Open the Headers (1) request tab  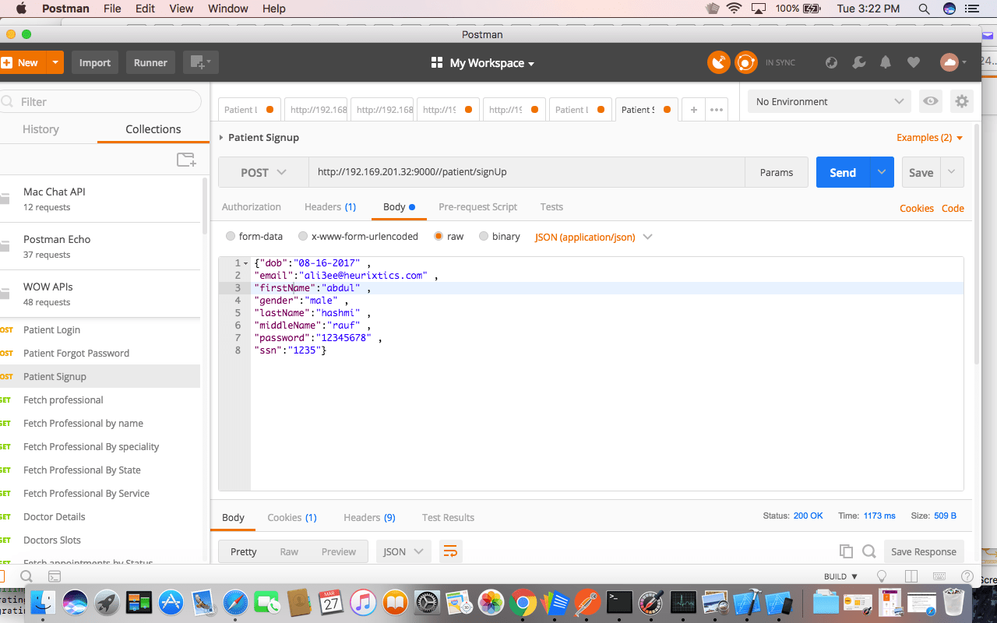(330, 207)
